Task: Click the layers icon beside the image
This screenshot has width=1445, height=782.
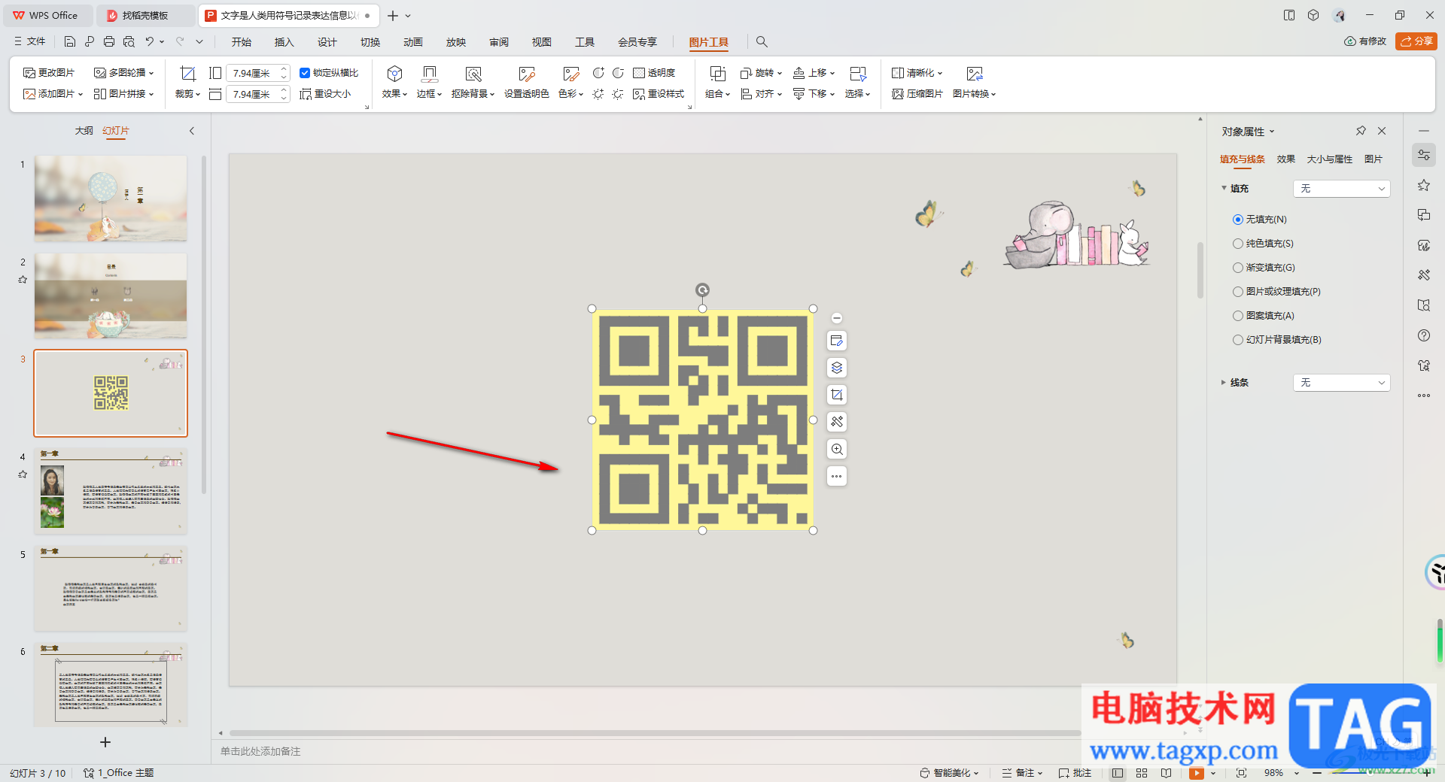Action: (x=836, y=368)
